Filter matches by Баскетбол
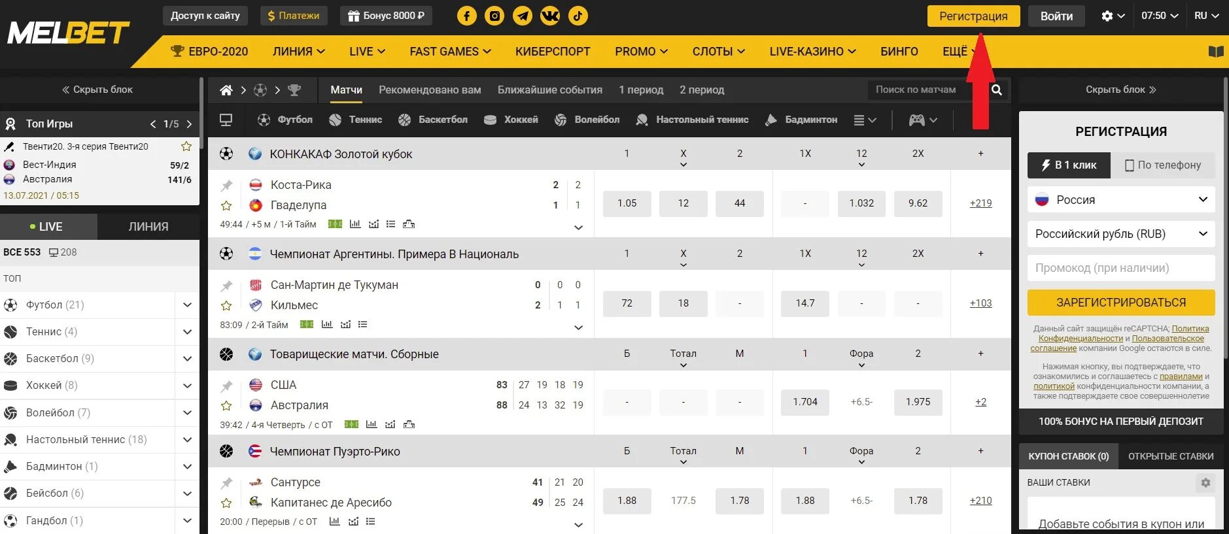This screenshot has height=534, width=1229. [433, 120]
